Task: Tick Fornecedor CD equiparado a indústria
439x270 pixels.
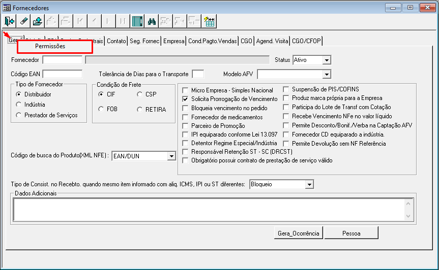Action: click(x=286, y=134)
